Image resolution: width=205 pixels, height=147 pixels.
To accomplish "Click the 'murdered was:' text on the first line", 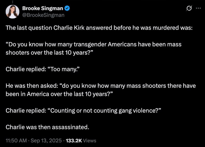I will 173,28.
